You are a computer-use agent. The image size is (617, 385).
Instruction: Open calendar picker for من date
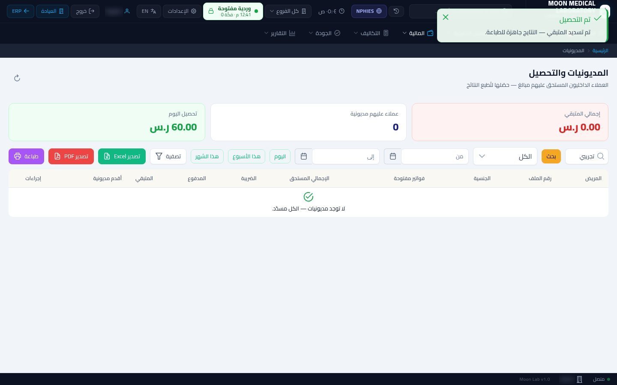pos(393,157)
